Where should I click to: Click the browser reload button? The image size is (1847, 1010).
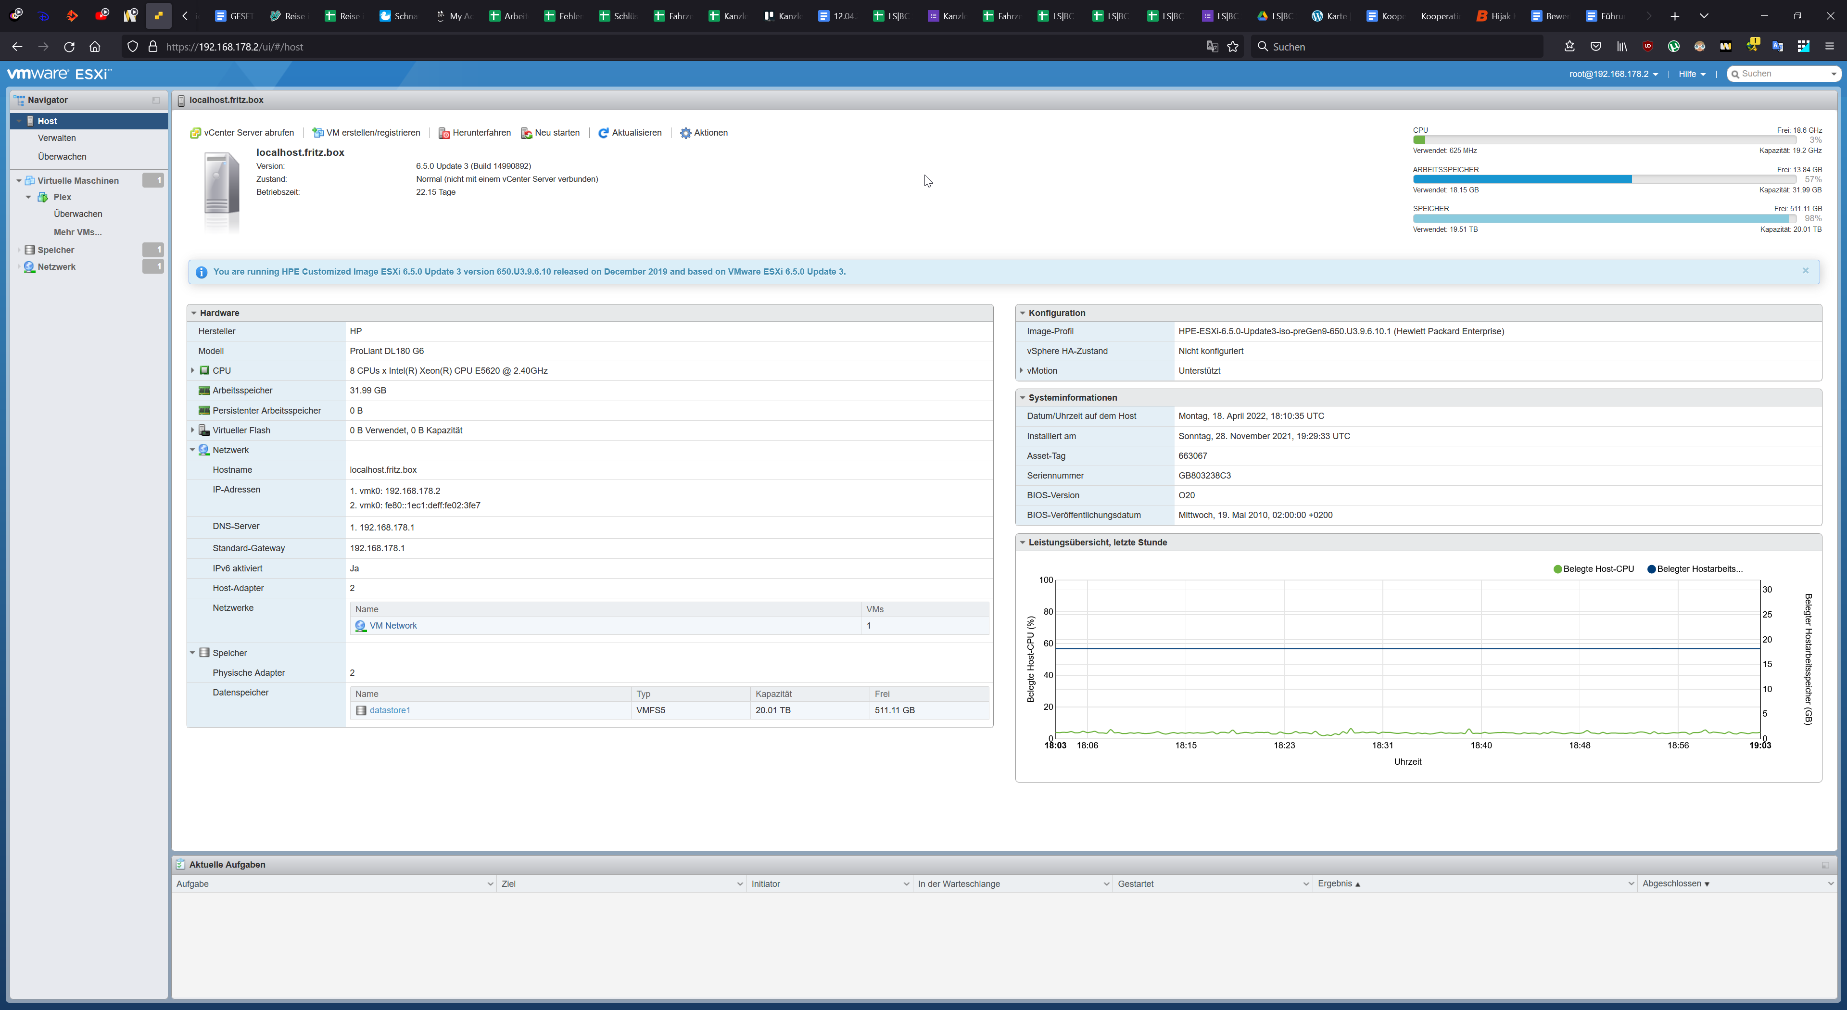pos(69,47)
